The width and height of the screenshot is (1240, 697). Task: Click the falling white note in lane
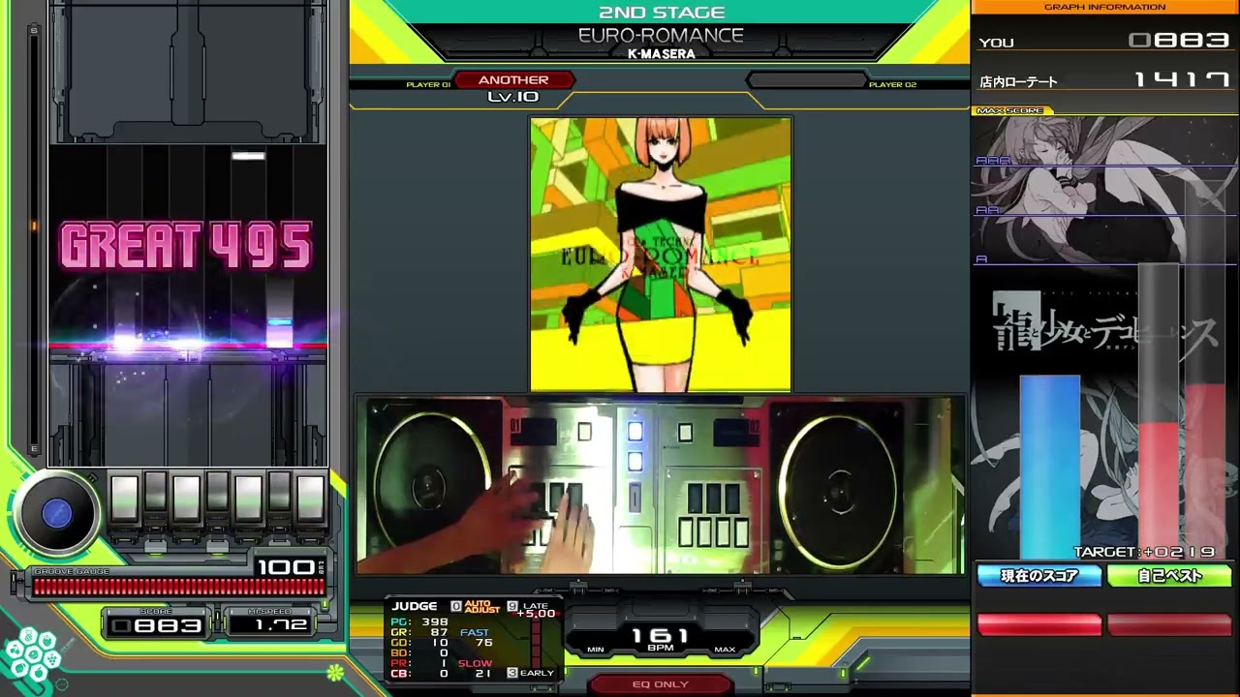coord(248,156)
